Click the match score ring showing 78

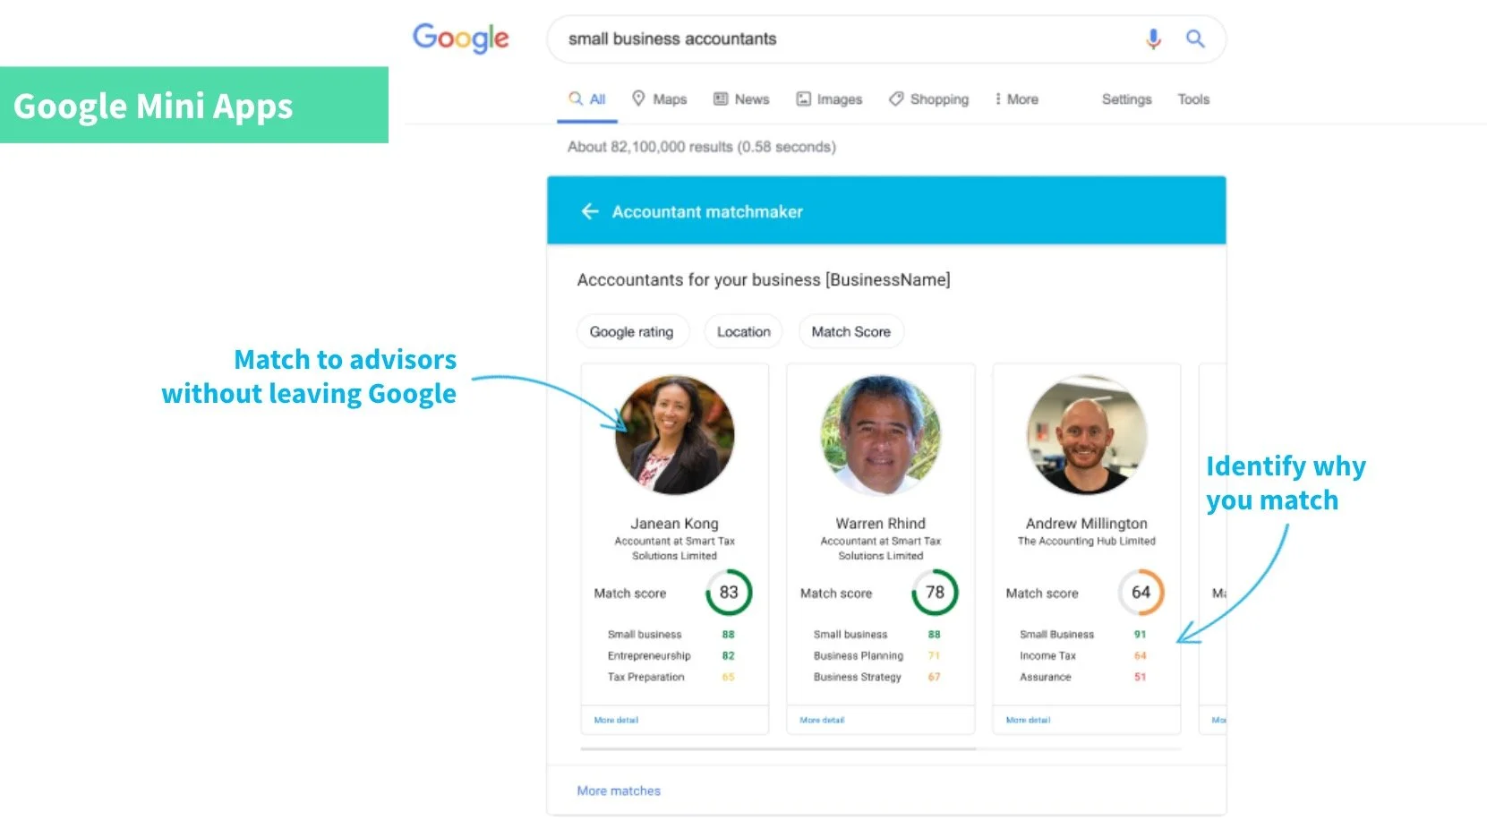pos(935,593)
